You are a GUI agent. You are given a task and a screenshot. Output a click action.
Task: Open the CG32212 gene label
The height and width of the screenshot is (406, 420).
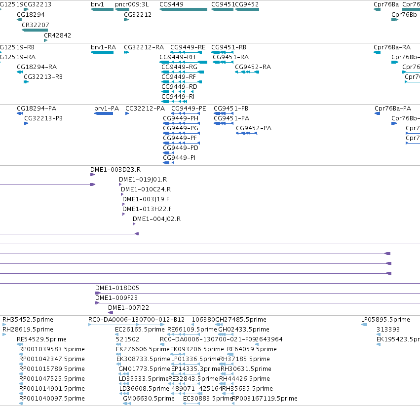pos(137,14)
